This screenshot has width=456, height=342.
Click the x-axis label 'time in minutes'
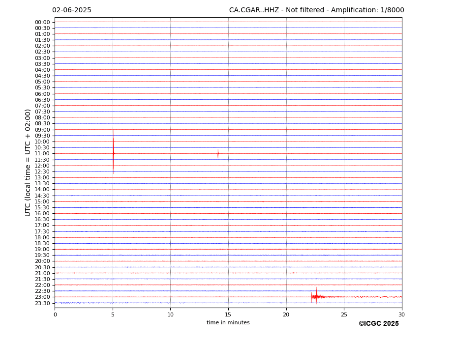(x=228, y=322)
